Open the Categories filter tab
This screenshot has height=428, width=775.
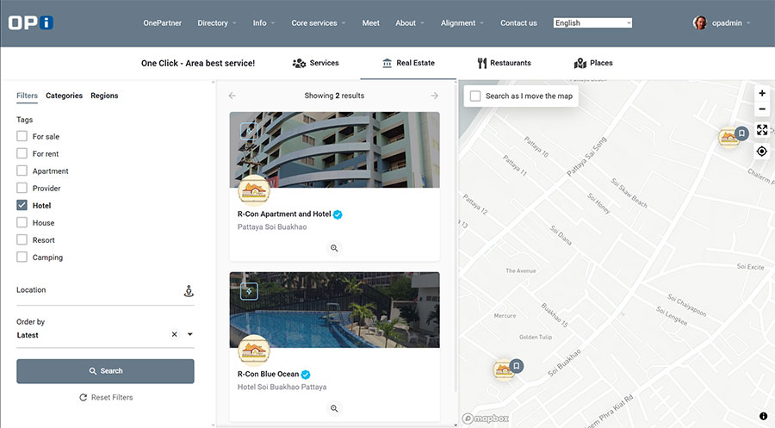pyautogui.click(x=64, y=96)
